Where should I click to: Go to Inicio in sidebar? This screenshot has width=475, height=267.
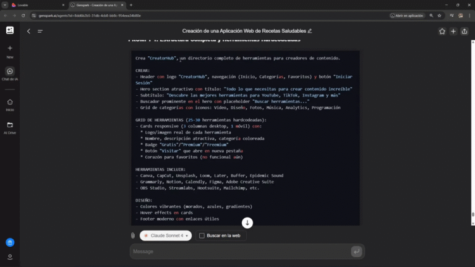click(x=10, y=105)
